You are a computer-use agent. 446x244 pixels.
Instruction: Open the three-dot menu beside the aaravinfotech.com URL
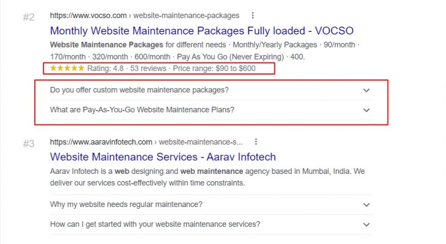(256, 142)
